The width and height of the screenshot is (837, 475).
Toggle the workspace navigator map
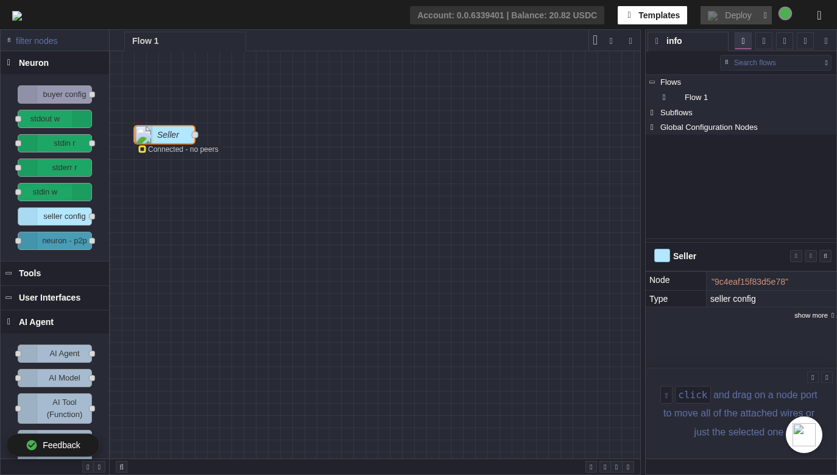tap(591, 467)
